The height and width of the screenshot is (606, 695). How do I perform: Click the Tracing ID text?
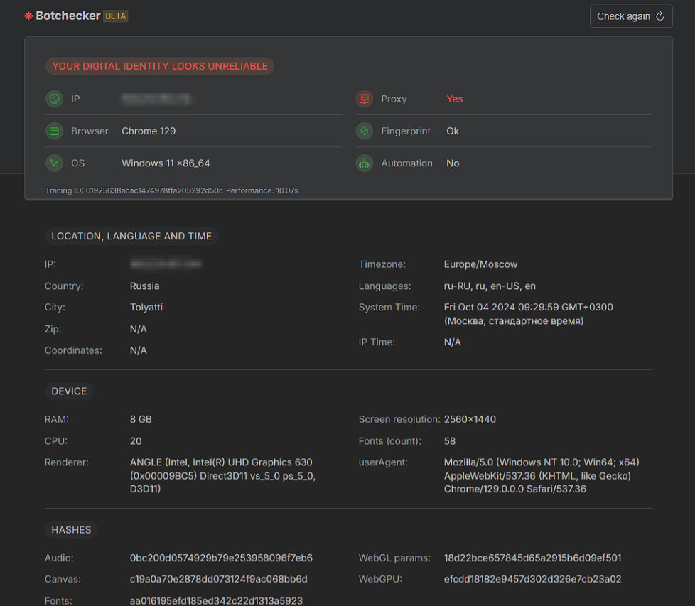(134, 190)
